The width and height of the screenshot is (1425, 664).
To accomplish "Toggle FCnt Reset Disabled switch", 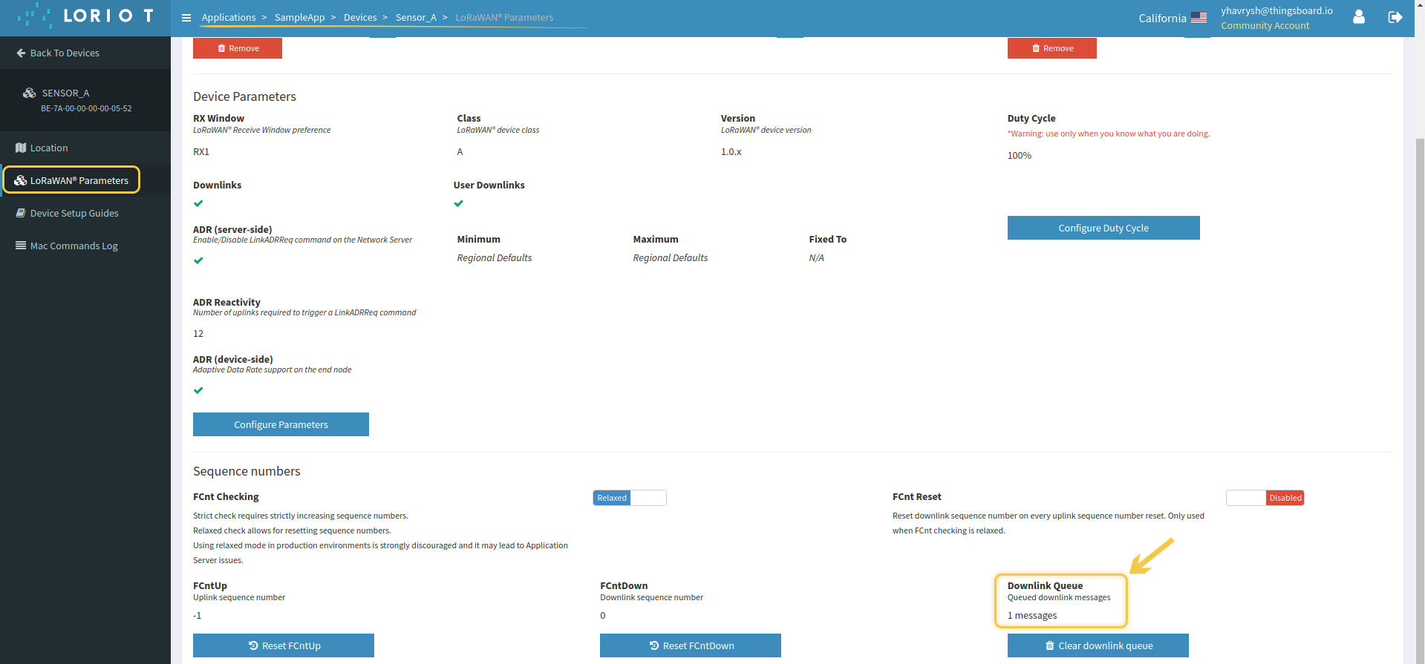I will point(1265,498).
